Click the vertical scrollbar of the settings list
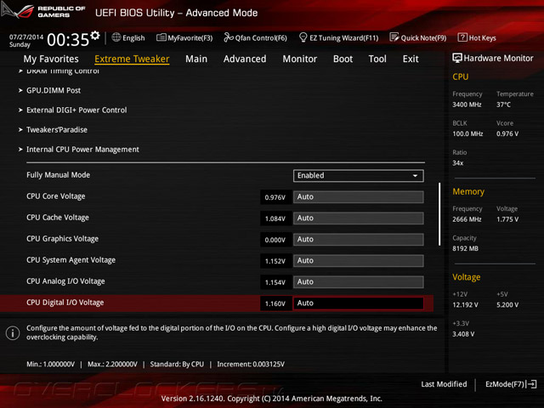The width and height of the screenshot is (544, 408). click(439, 214)
